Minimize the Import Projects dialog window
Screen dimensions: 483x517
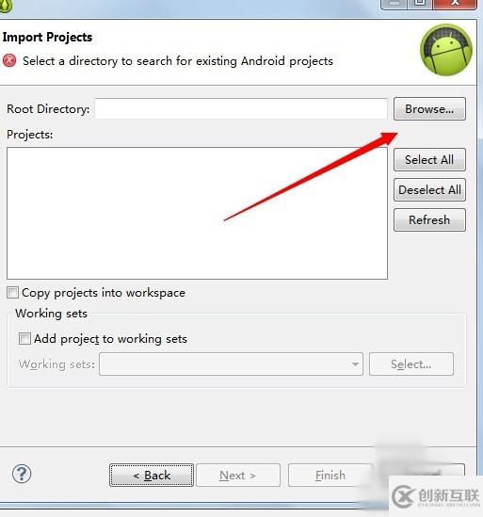tap(394, 4)
